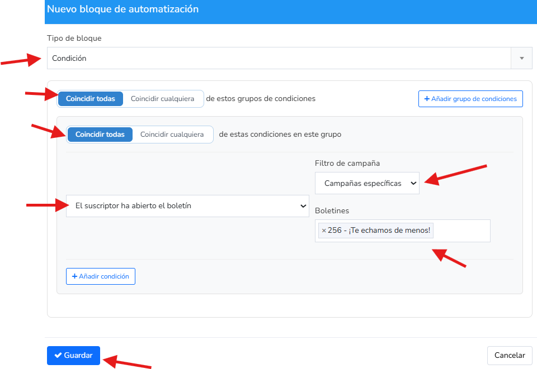This screenshot has height=369, width=537.
Task: Select Coincidir cualquiera for conditions in this group
Action: (x=172, y=135)
